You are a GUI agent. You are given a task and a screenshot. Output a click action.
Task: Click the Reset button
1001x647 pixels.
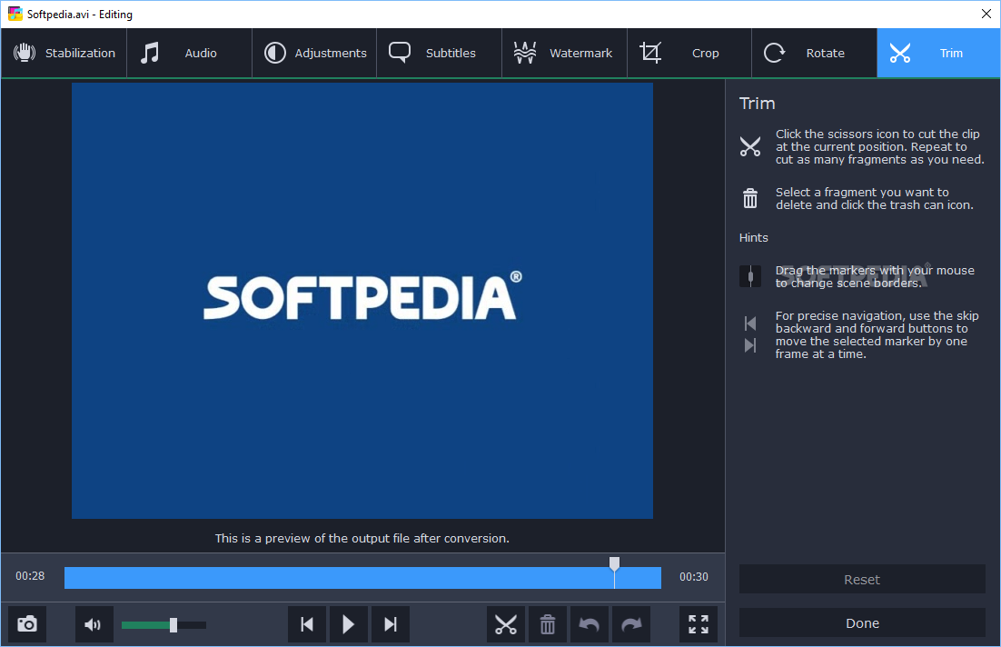tap(862, 579)
